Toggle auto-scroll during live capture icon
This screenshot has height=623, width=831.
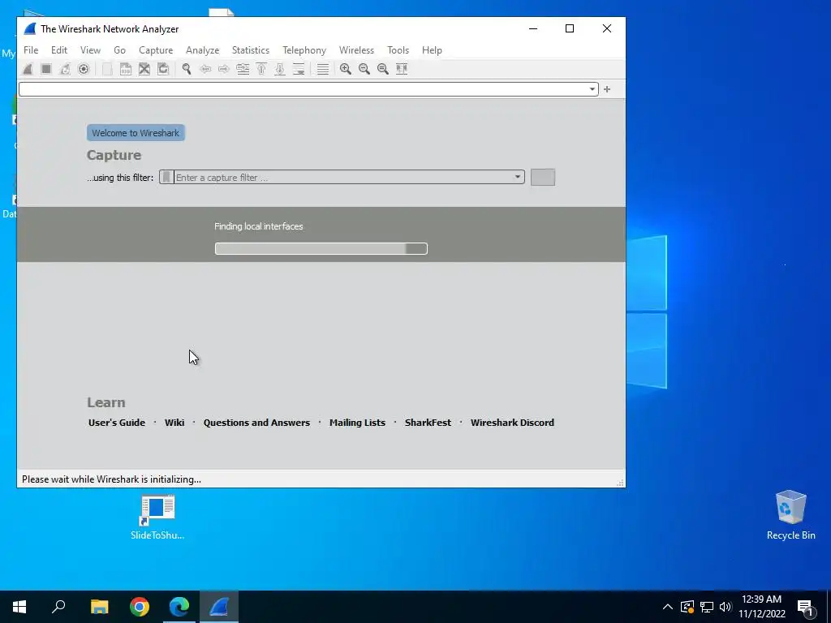(x=299, y=69)
